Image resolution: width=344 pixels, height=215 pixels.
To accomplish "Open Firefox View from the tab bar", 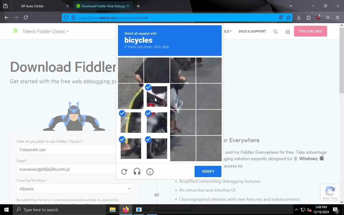I will [5, 6].
